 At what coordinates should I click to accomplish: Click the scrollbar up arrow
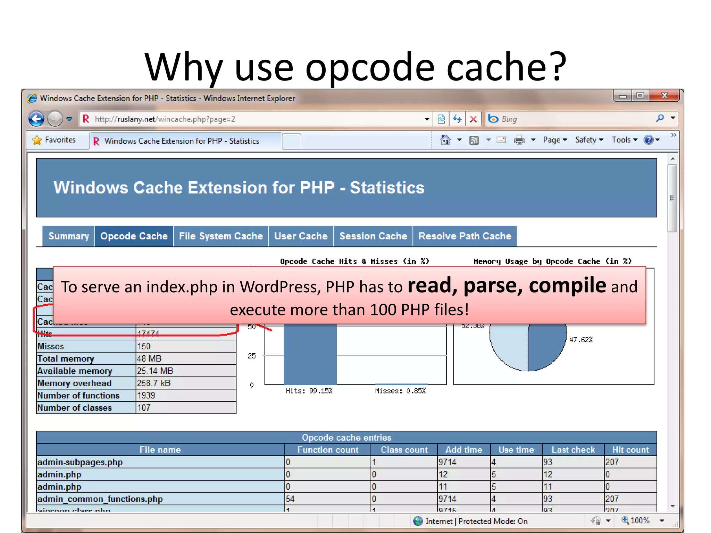tap(672, 159)
